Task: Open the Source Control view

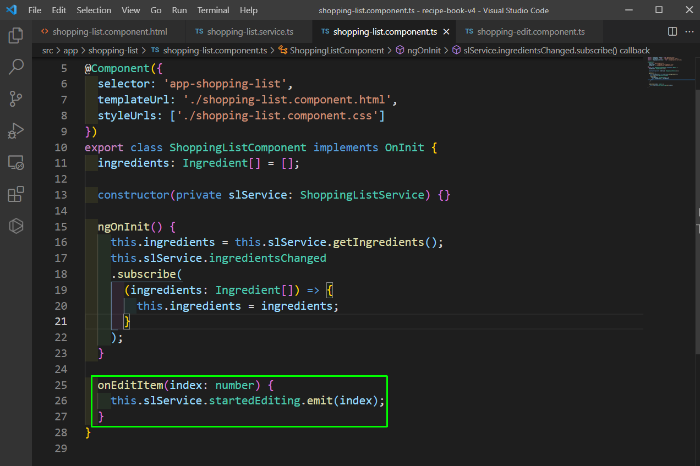Action: (x=16, y=99)
